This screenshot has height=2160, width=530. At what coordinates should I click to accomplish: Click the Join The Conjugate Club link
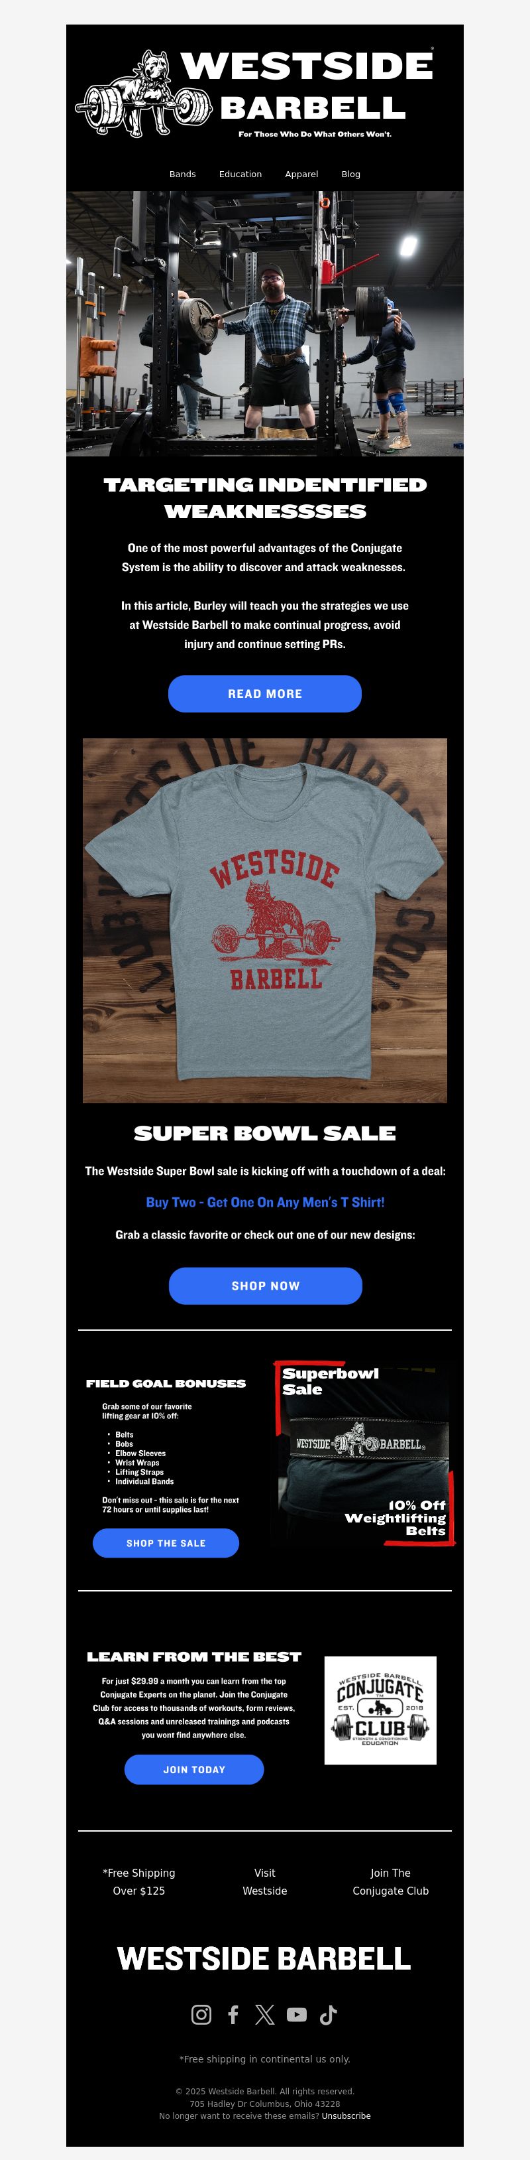pos(390,1881)
